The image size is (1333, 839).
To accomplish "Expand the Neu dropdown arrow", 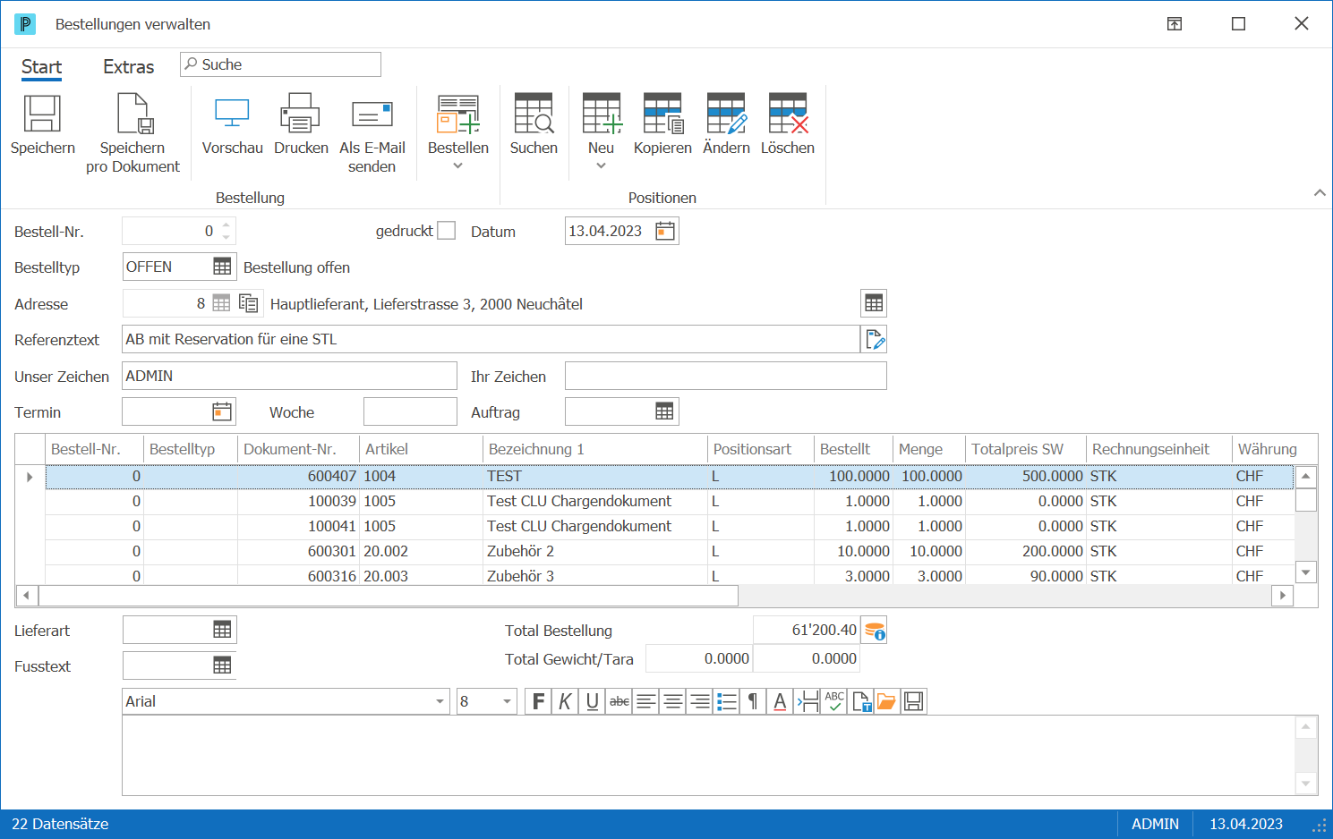I will pos(601,165).
